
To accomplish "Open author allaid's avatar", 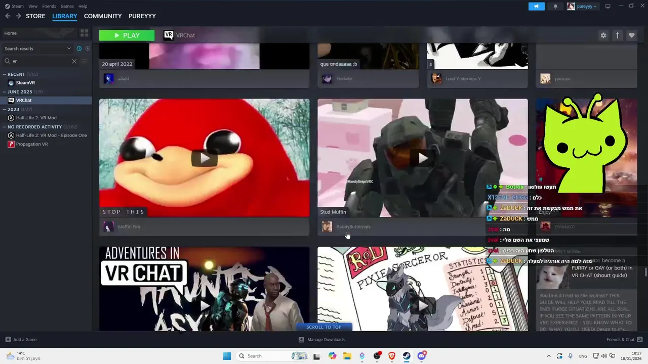I will click(x=108, y=78).
